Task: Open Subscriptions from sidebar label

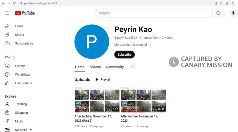Action: point(24,43)
